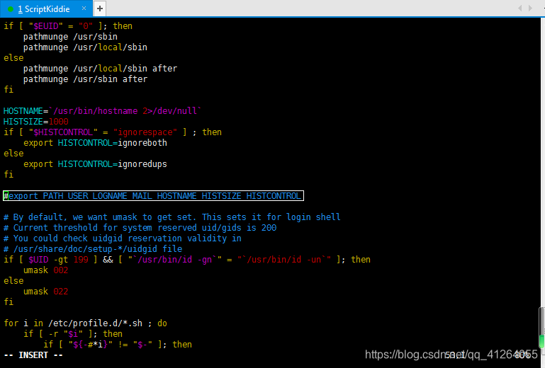Click on 'export HISTCONTROL=ignoreboth' line

tap(95, 143)
